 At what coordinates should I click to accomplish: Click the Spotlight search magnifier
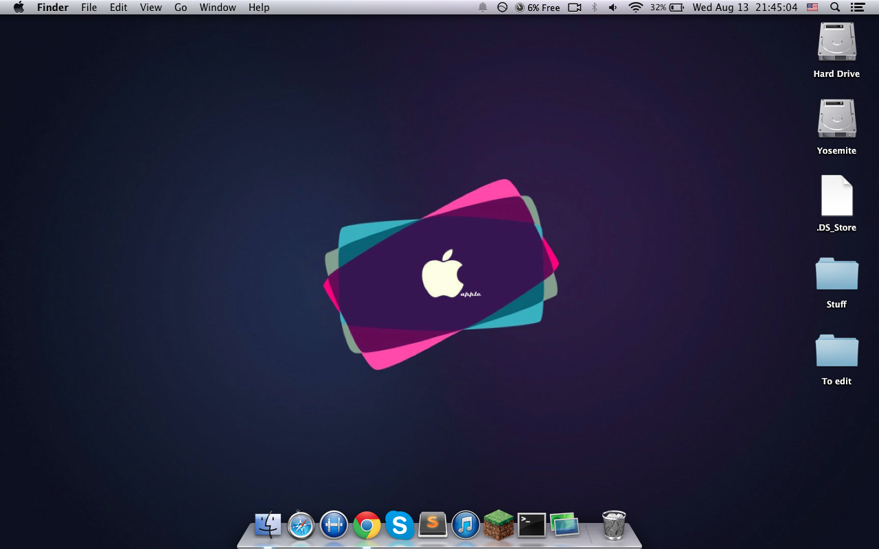pyautogui.click(x=835, y=8)
